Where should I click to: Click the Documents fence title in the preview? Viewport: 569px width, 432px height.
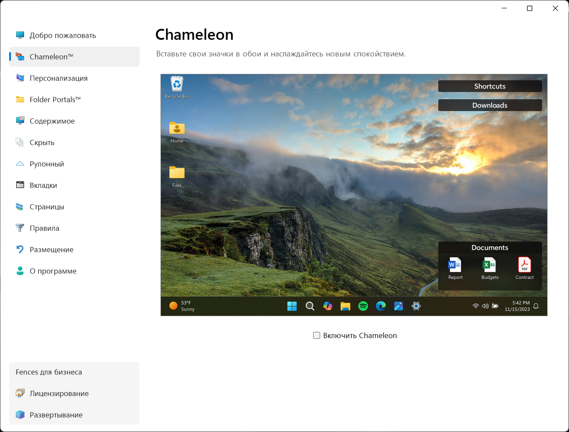pos(490,247)
